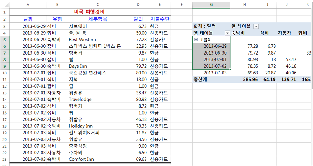
Task: Select the cell 스타벅스 병커피 1박스 등
Action: click(98, 46)
